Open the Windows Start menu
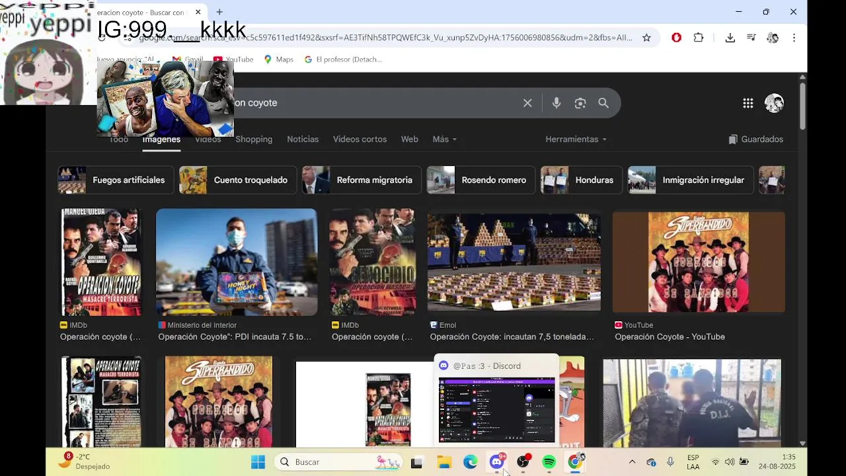The height and width of the screenshot is (476, 846). [258, 462]
